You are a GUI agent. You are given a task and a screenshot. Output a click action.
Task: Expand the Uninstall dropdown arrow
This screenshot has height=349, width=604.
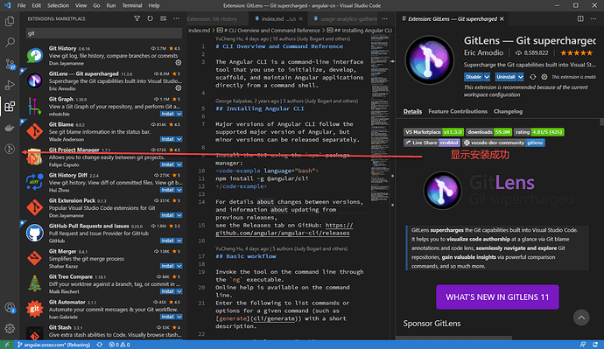(521, 77)
